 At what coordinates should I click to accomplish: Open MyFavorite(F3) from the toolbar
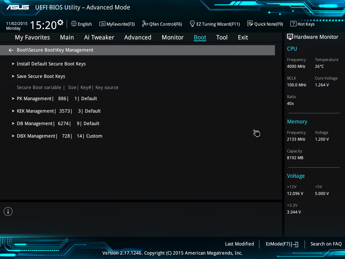tap(117, 24)
